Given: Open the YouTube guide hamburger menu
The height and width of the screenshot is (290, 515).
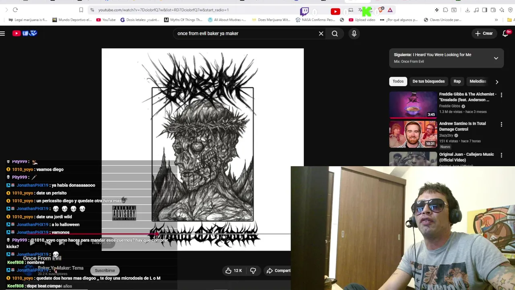Looking at the screenshot, I should tap(2, 33).
